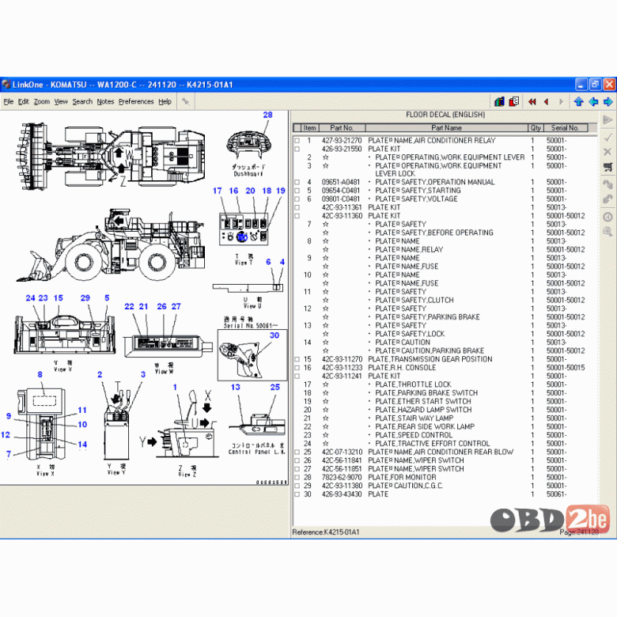This screenshot has width=617, height=617.
Task: Tick checkbox for part 427-93-21270
Action: pyautogui.click(x=297, y=141)
